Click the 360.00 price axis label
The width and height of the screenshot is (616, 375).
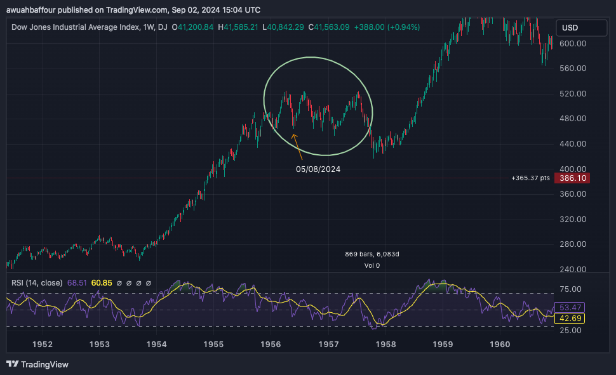[x=573, y=194]
